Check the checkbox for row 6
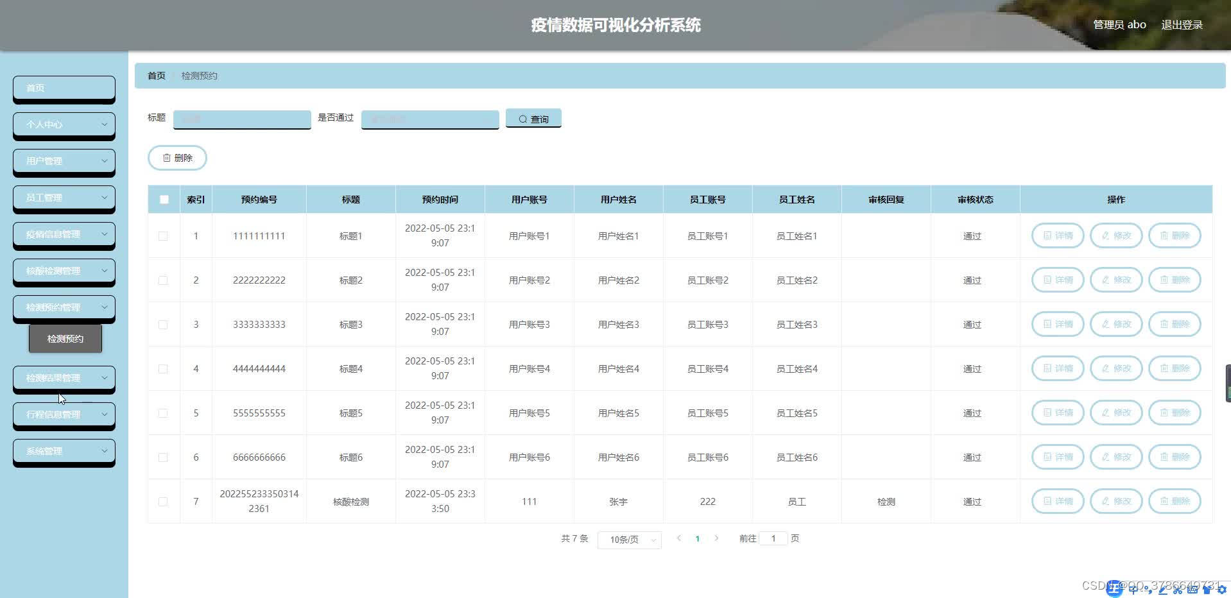 pyautogui.click(x=163, y=457)
